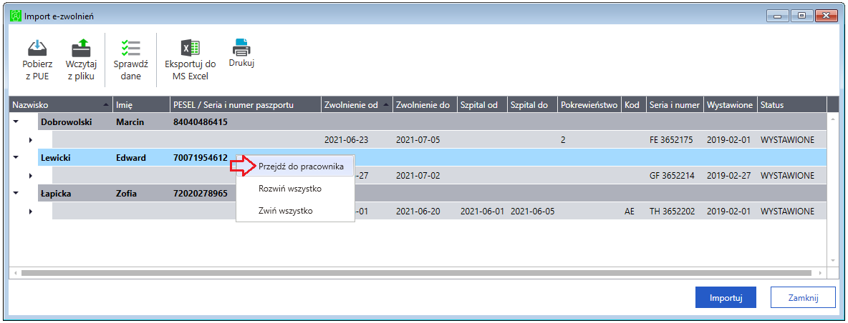
Task: Click the Wczytaj z pliku upload icon
Action: [x=81, y=47]
